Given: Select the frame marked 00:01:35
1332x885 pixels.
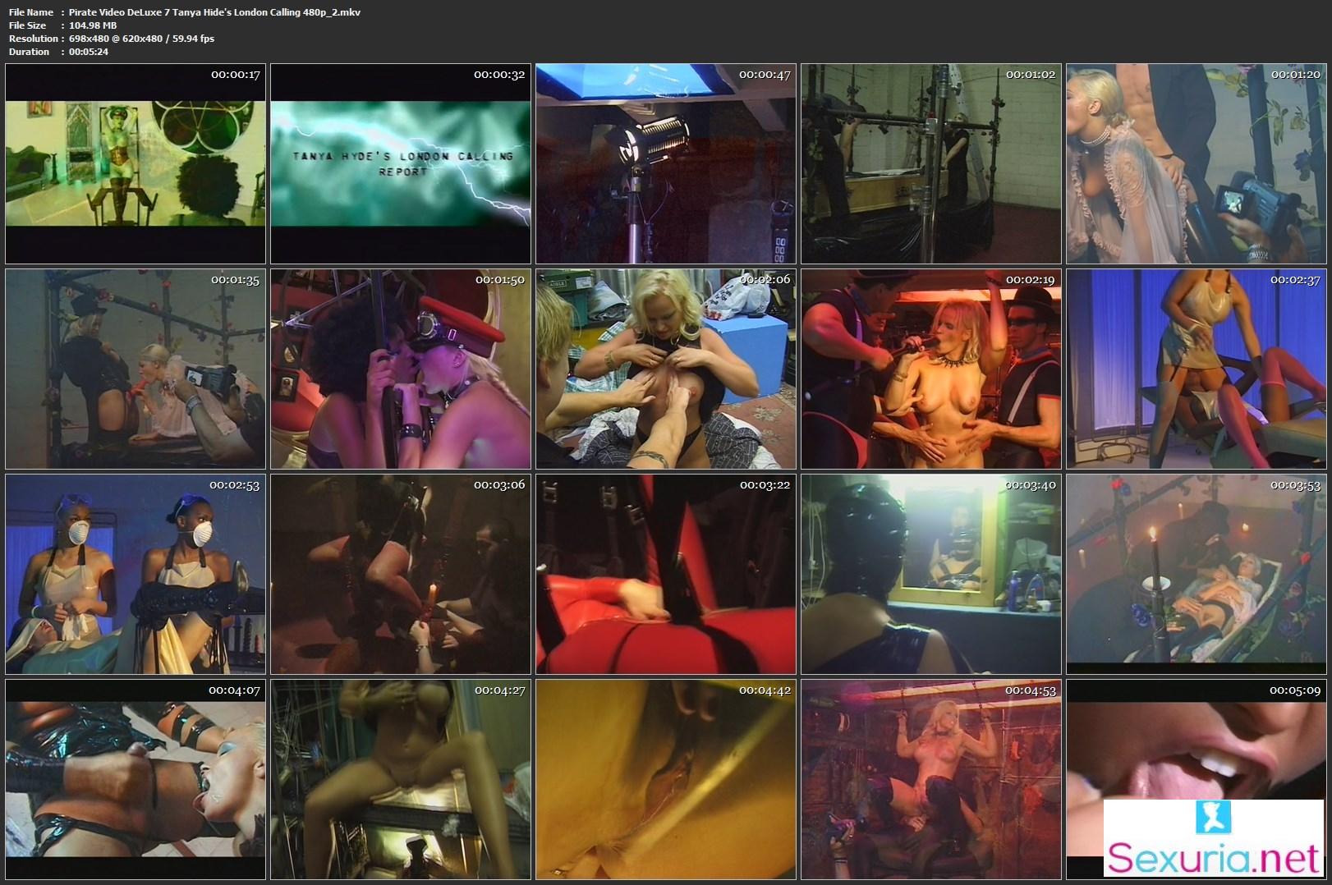Looking at the screenshot, I should pos(135,369).
